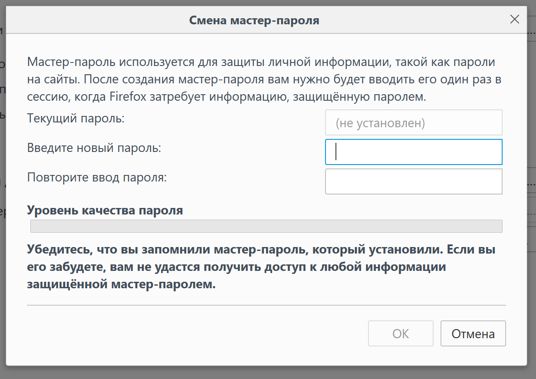
Task: Click the Повторите ввод пароля field
Action: 414,181
